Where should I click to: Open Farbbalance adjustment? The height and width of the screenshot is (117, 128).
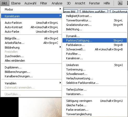(95, 45)
